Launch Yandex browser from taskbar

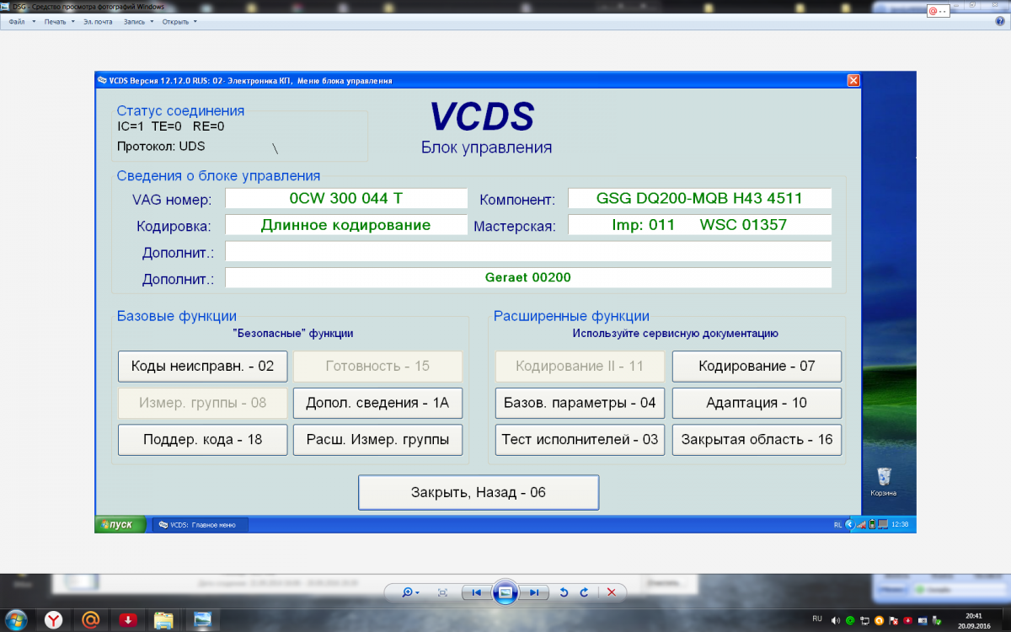(54, 619)
